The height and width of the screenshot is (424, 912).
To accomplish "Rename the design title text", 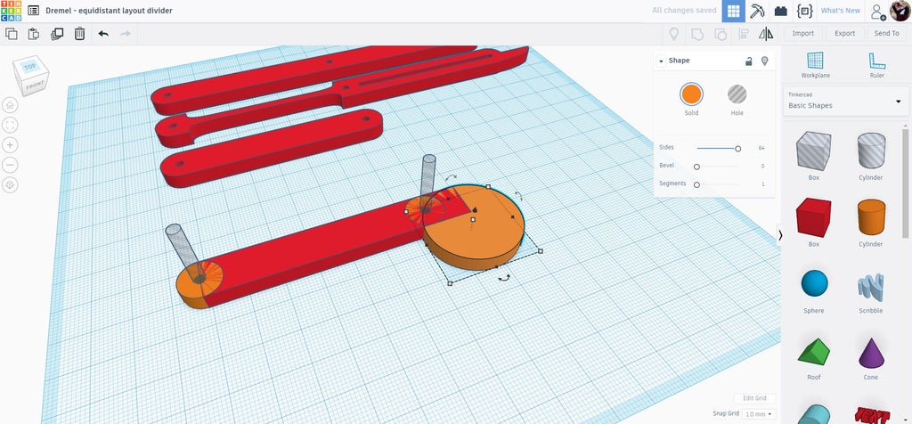I will pyautogui.click(x=109, y=11).
